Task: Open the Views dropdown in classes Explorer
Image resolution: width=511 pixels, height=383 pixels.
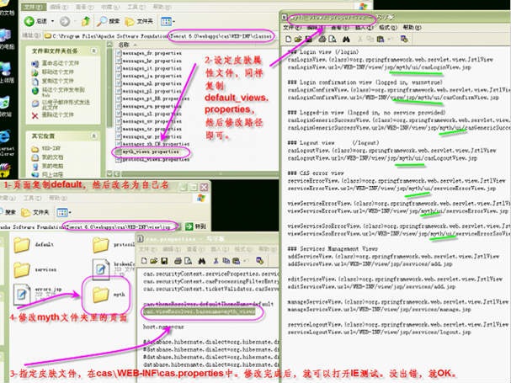Action: tap(168, 22)
